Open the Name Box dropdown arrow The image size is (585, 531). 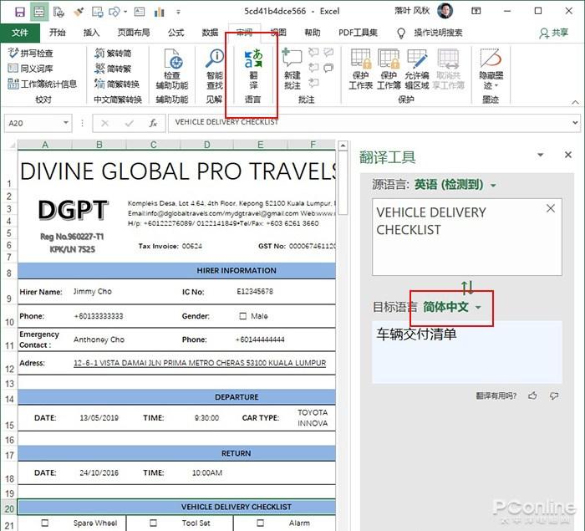pos(66,122)
